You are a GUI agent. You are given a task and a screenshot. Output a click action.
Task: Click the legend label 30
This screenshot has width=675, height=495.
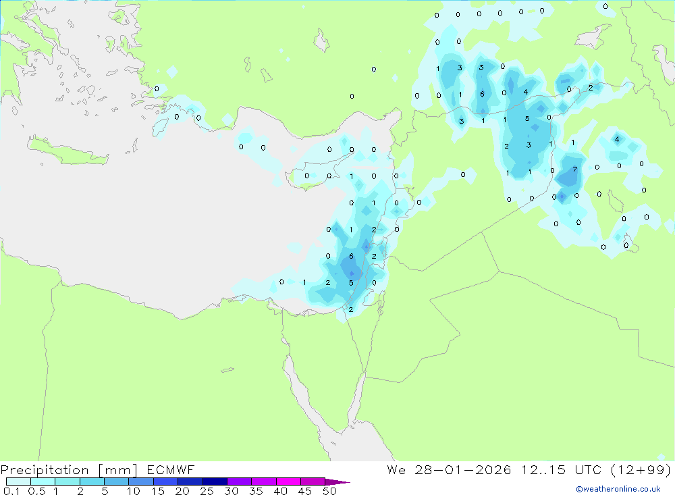pyautogui.click(x=232, y=491)
